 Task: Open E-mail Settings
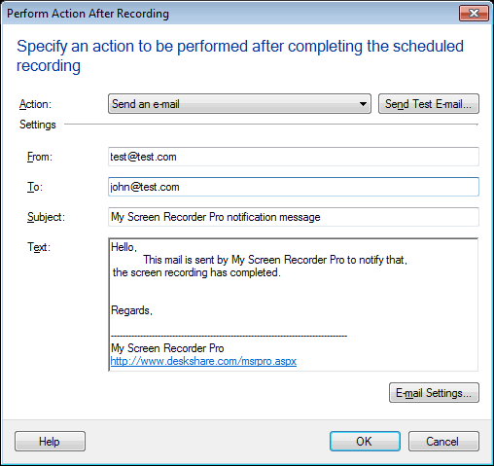click(x=434, y=393)
